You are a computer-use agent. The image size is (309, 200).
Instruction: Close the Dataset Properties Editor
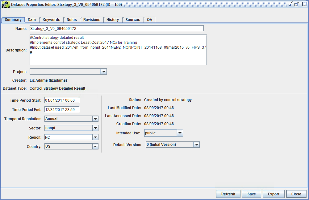[296, 194]
